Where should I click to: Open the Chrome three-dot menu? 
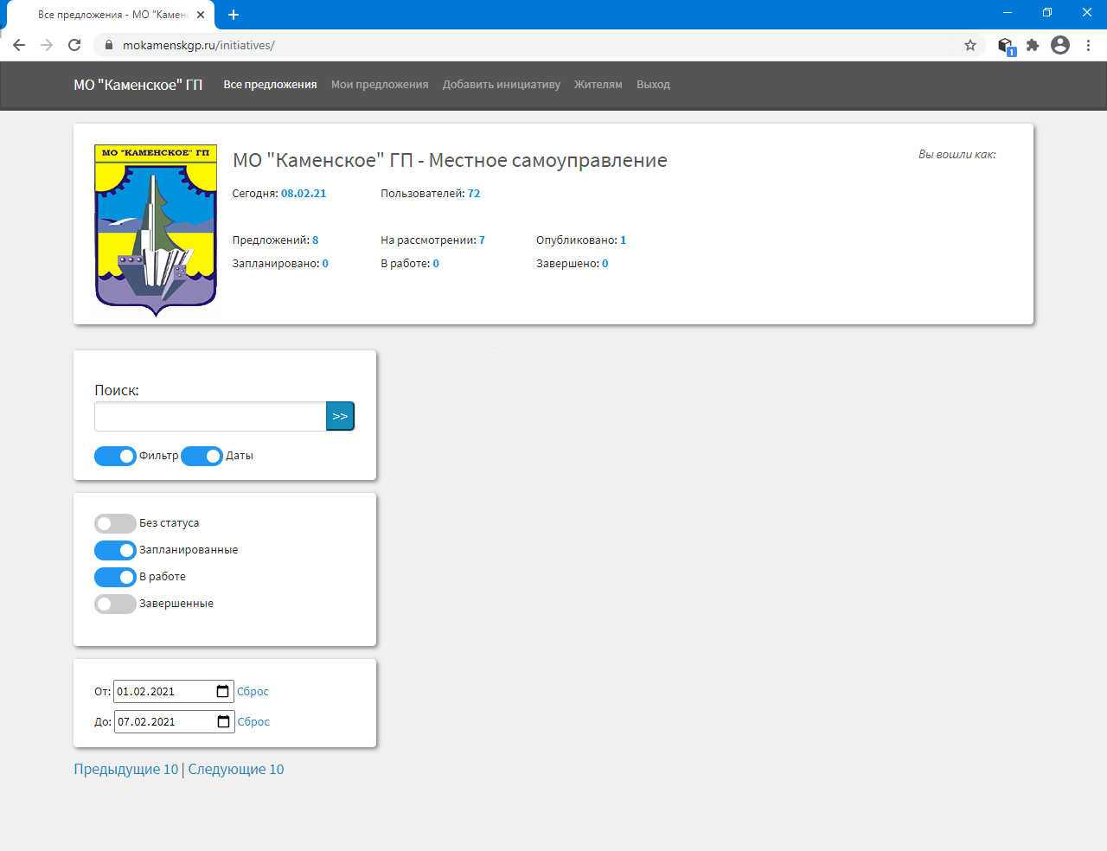pyautogui.click(x=1088, y=45)
